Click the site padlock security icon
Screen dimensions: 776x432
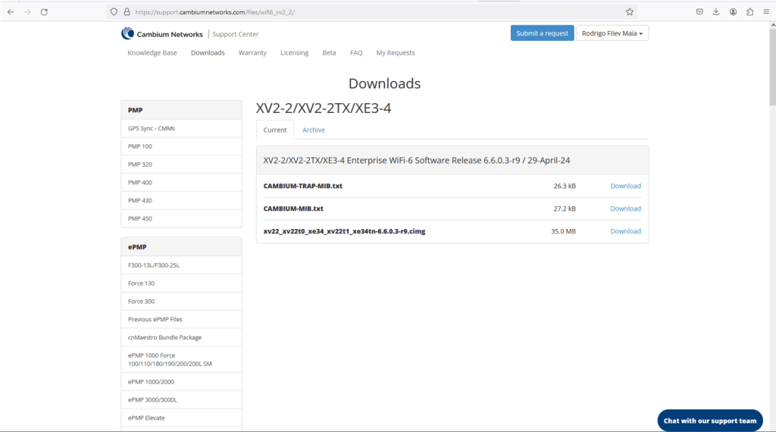tap(126, 12)
